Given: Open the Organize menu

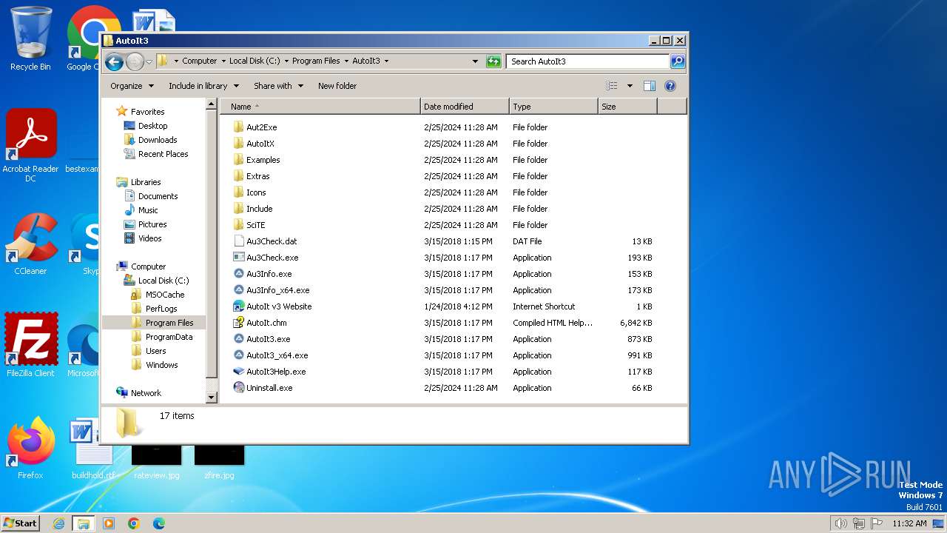Looking at the screenshot, I should coord(132,86).
